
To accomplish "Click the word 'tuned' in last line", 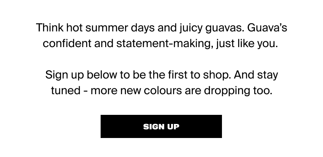I will pyautogui.click(x=66, y=90).
